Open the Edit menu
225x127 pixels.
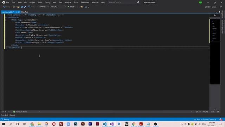tap(13, 2)
